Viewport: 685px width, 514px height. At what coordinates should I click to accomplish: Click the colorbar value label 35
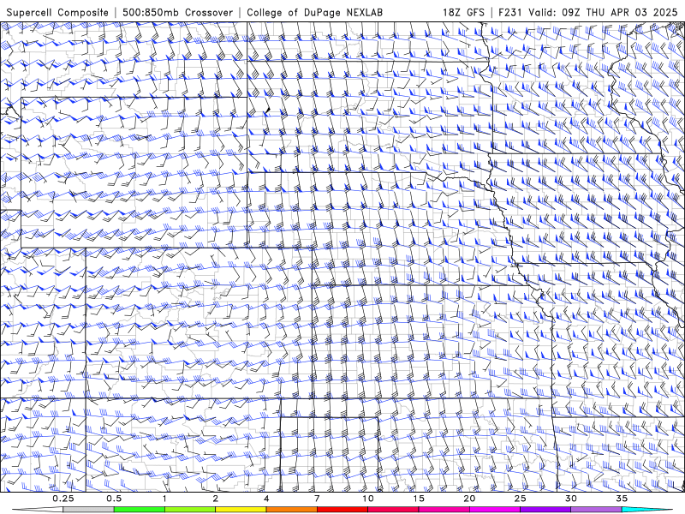[x=622, y=499]
